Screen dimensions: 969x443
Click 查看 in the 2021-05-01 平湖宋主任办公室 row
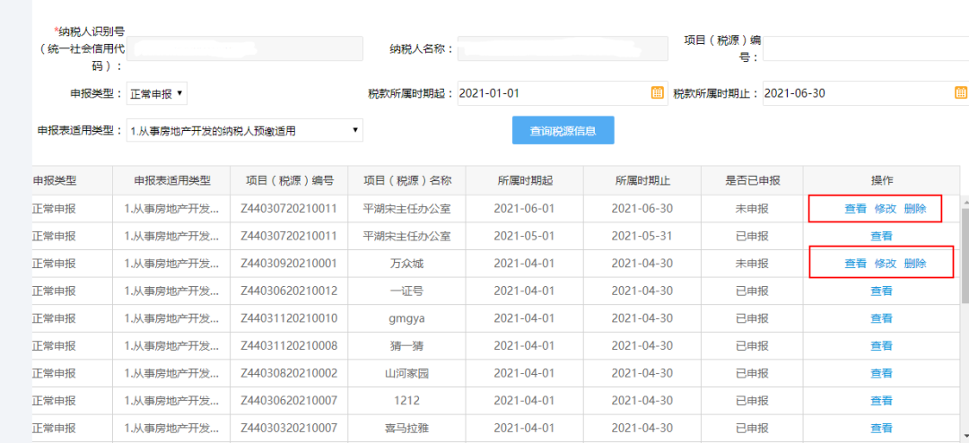(x=881, y=236)
